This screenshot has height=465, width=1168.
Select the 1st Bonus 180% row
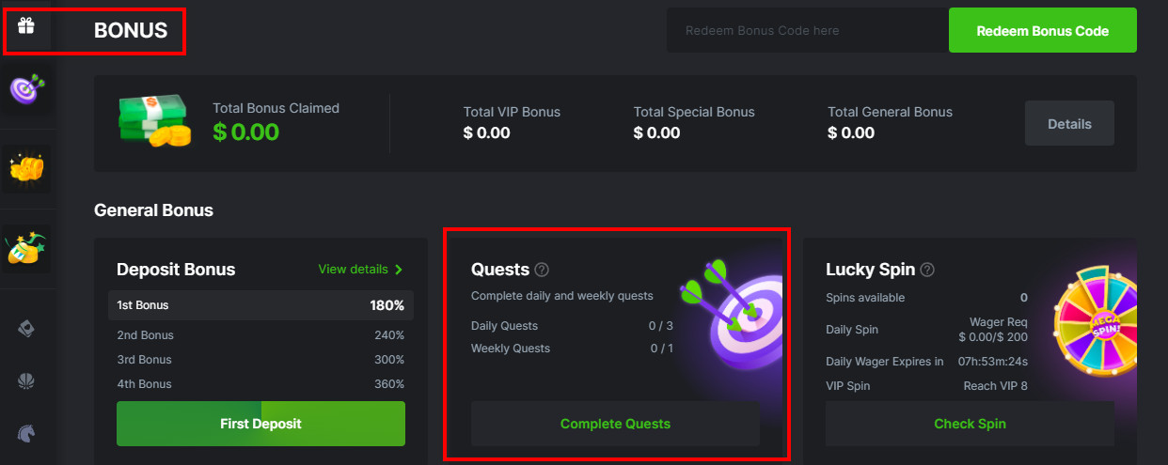pyautogui.click(x=260, y=305)
